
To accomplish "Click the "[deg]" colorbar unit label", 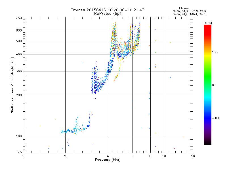I will pyautogui.click(x=208, y=23).
